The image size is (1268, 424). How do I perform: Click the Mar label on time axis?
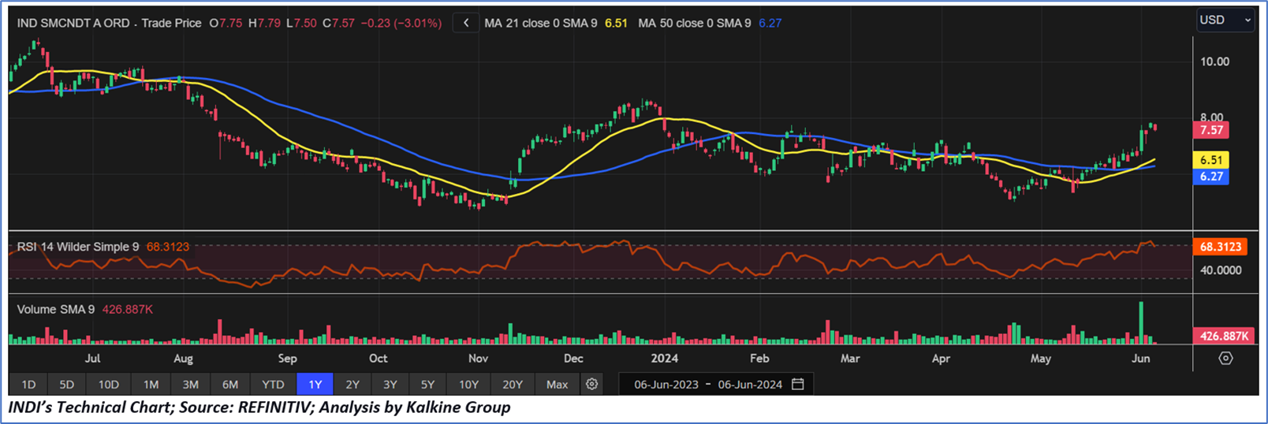[850, 358]
